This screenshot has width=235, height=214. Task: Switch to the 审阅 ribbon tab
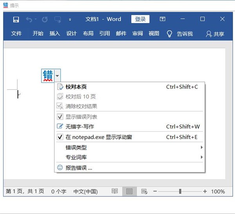point(137,33)
